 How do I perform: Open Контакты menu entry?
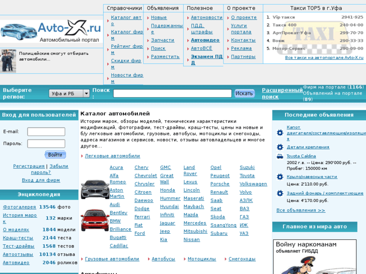(x=243, y=40)
